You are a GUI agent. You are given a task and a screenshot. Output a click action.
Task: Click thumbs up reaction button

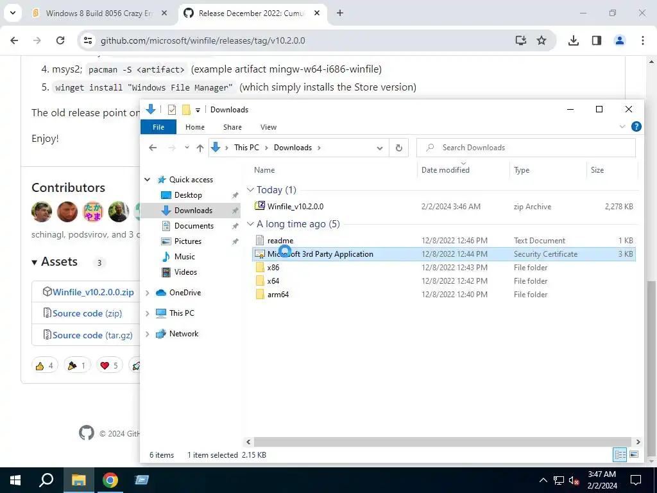(x=45, y=365)
